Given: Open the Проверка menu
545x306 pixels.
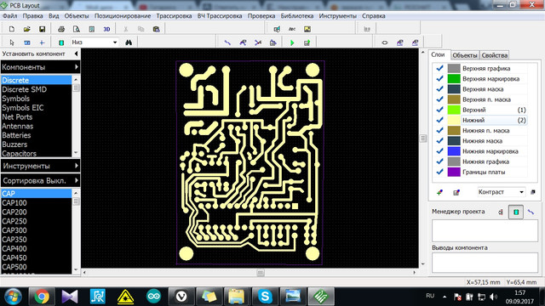Looking at the screenshot, I should click(261, 16).
